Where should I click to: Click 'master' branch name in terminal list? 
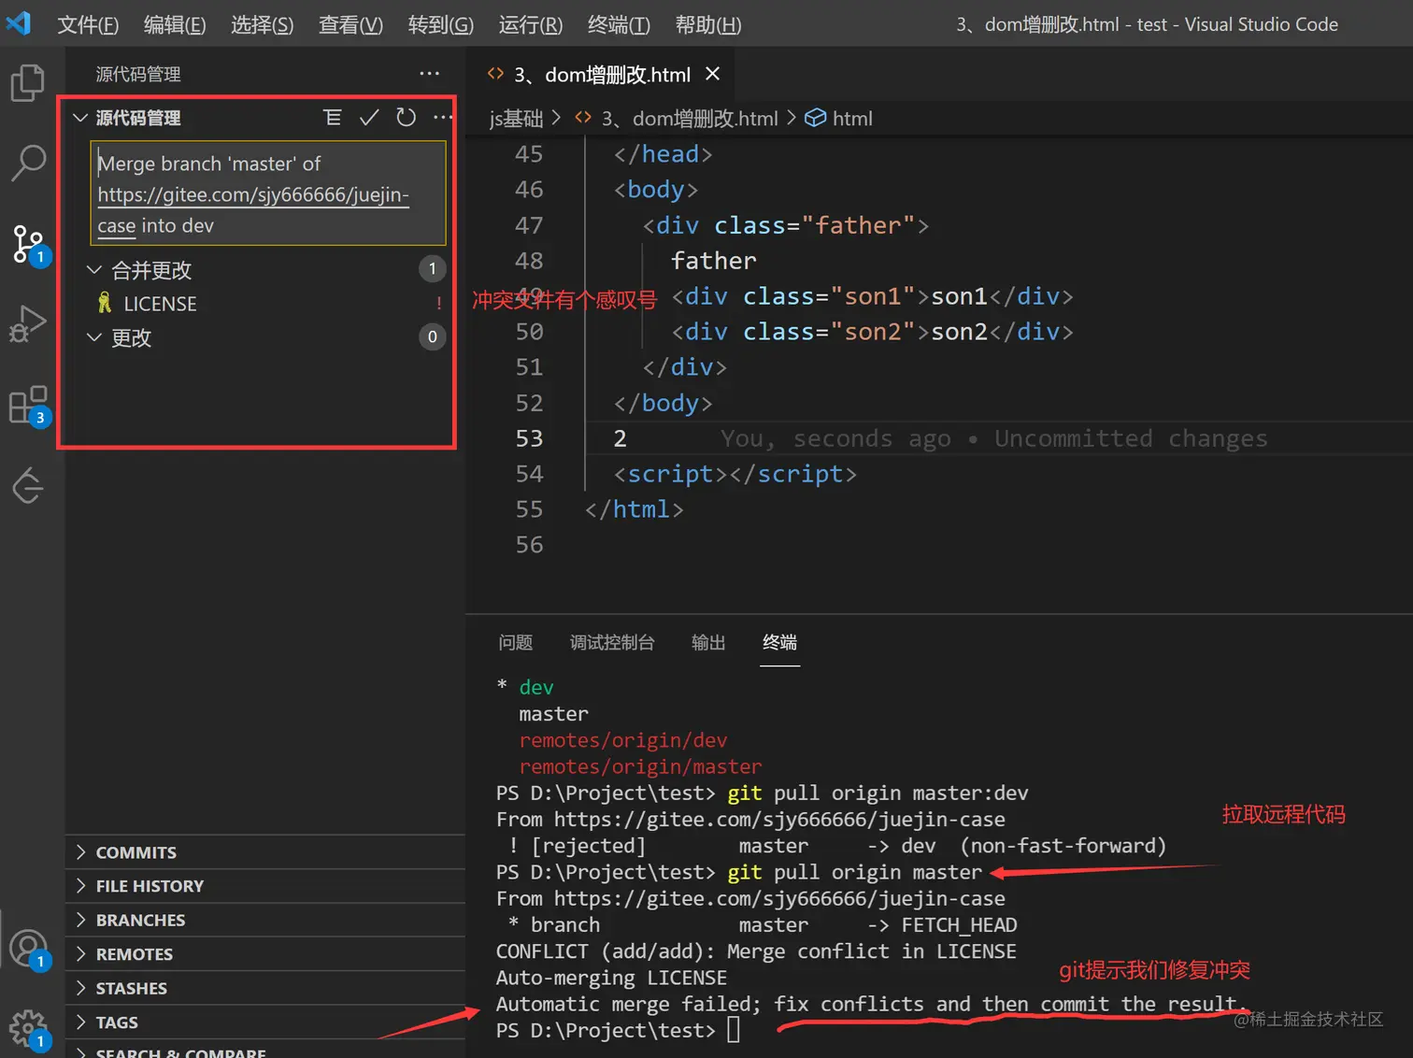tap(553, 714)
